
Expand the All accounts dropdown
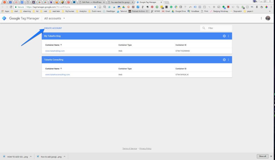tap(64, 18)
